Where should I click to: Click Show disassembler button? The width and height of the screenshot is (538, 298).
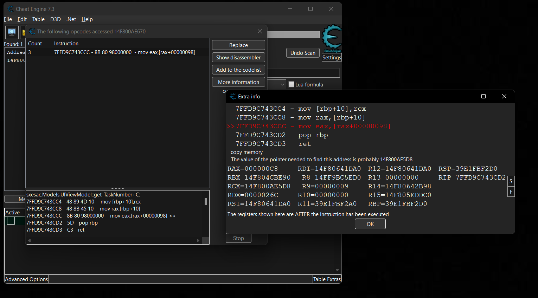pos(238,58)
